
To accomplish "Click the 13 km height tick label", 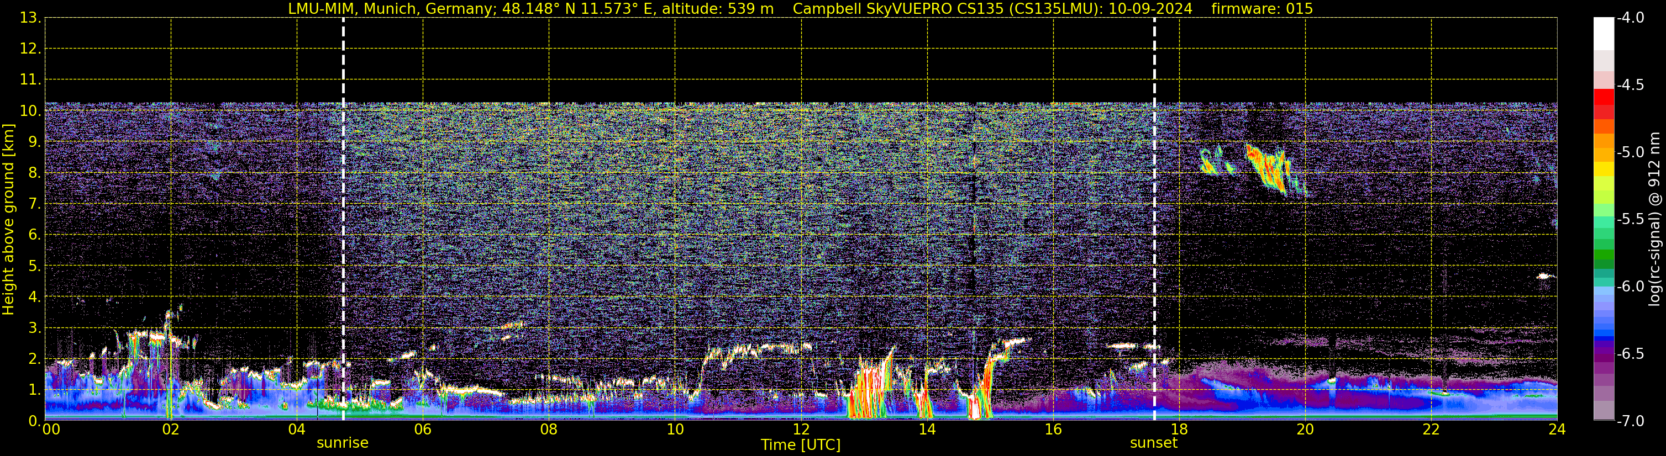I will tap(30, 18).
